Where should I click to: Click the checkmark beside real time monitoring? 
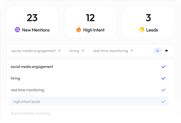coord(163,90)
